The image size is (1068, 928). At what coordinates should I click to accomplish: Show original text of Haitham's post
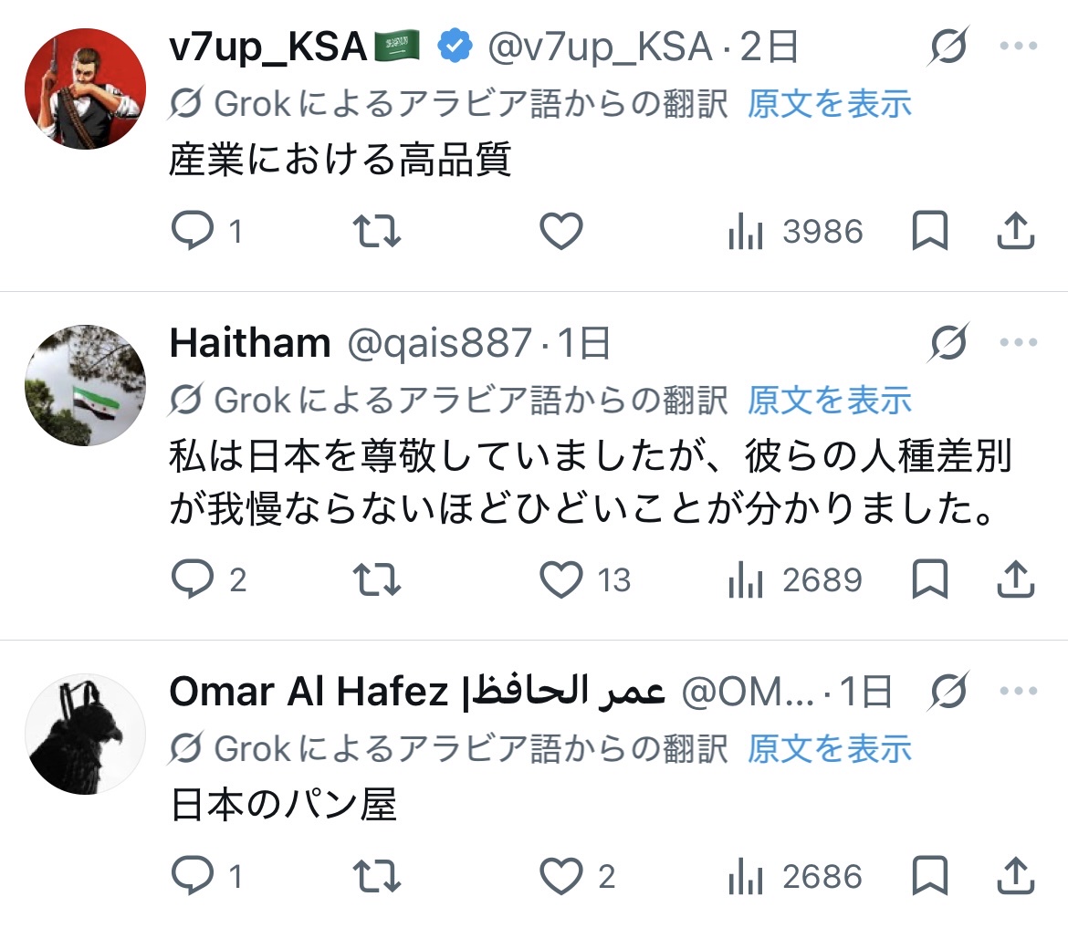pyautogui.click(x=829, y=400)
